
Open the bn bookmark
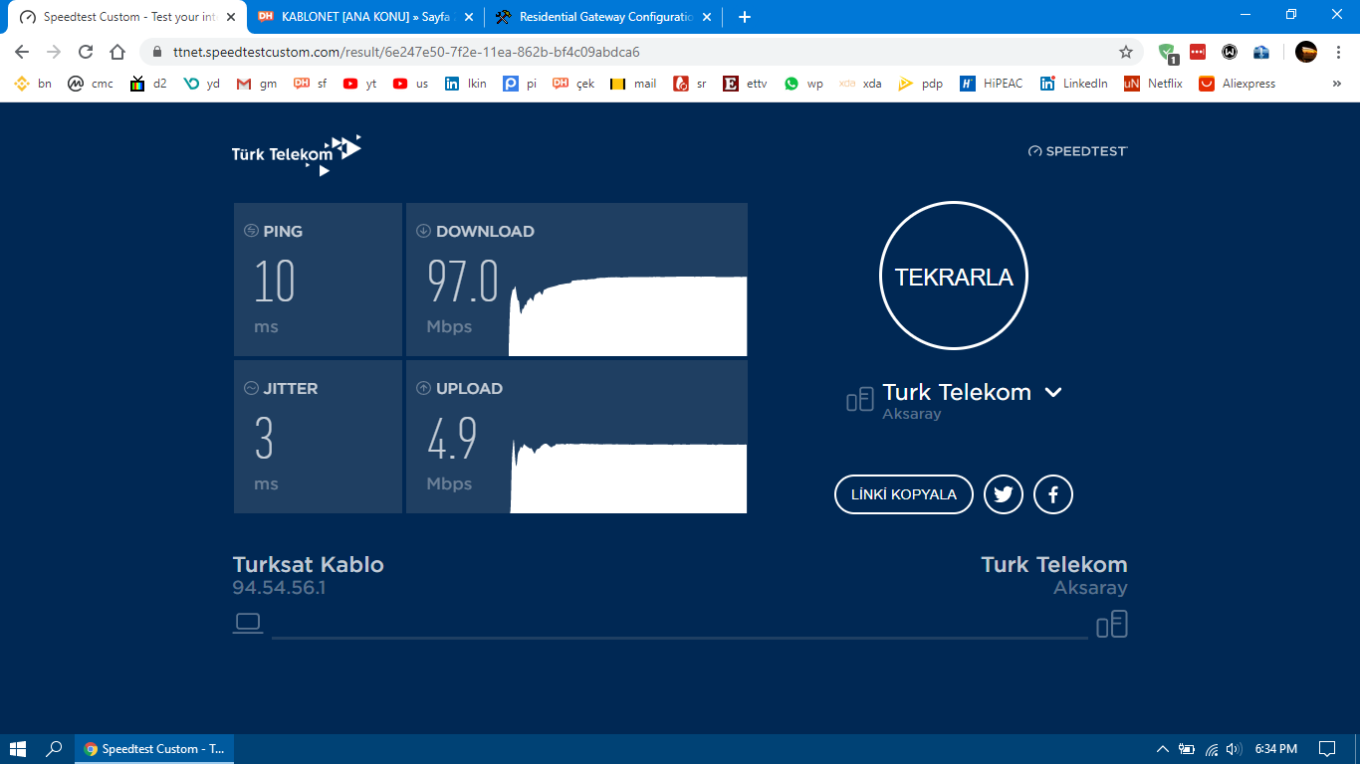(x=33, y=84)
